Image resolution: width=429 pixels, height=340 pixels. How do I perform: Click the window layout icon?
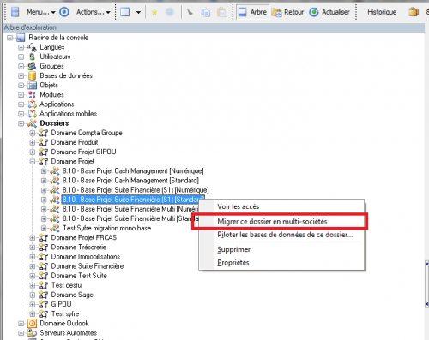[125, 12]
